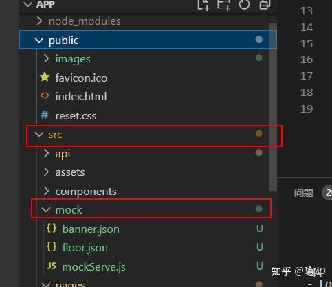This screenshot has width=332, height=287.
Task: Click the HTML icon beside index.html
Action: tap(45, 95)
